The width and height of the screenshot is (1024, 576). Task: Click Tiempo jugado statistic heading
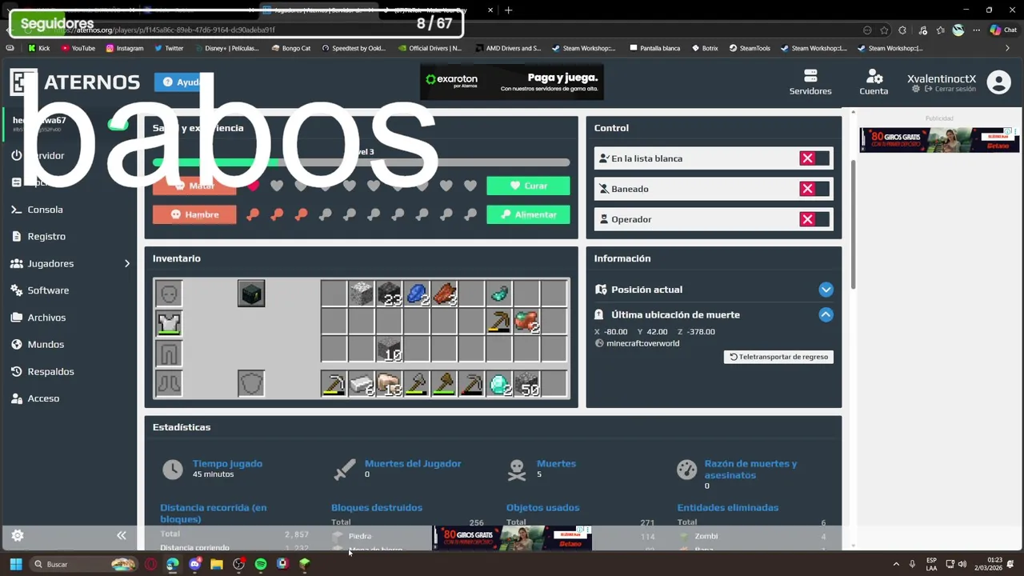[x=227, y=463]
